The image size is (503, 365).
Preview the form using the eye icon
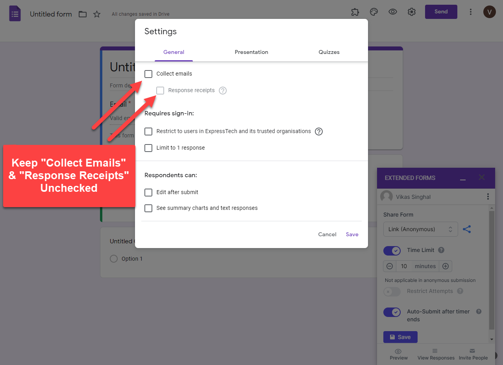click(392, 12)
